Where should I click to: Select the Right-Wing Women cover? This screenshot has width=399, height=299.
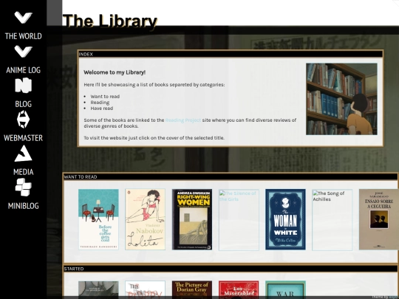[192, 219]
